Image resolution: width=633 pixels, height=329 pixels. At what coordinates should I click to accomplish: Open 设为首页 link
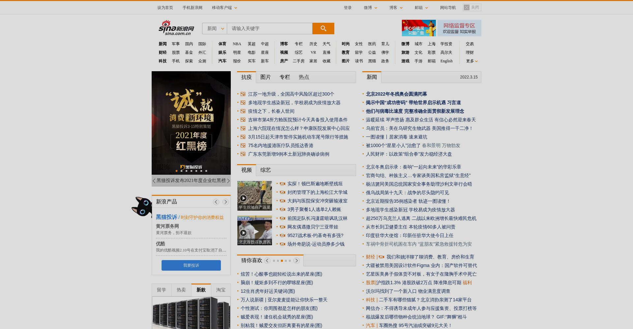point(165,8)
